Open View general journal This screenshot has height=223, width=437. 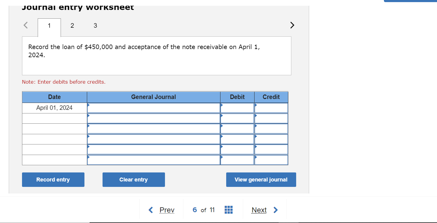[261, 180]
